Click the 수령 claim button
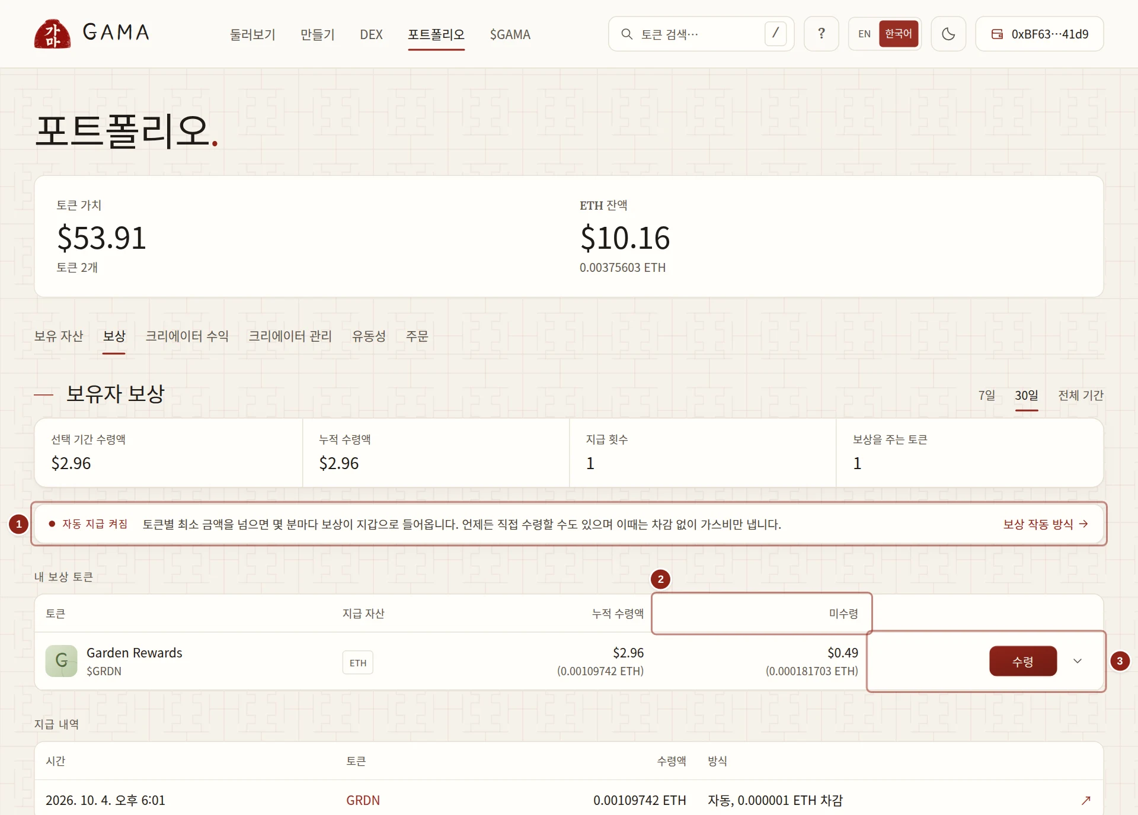 click(1023, 661)
